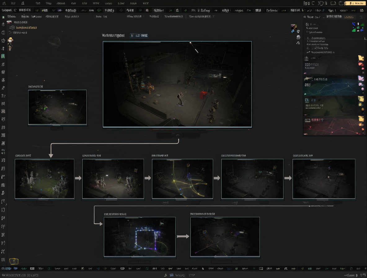Image resolution: width=367 pixels, height=278 pixels.
Task: Open the hamburger menu icon in the title bar
Action: pyautogui.click(x=4, y=3)
